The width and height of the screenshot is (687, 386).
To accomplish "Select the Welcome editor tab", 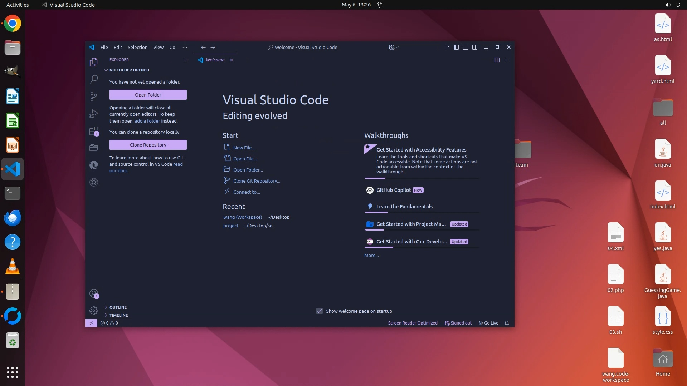I will point(215,60).
